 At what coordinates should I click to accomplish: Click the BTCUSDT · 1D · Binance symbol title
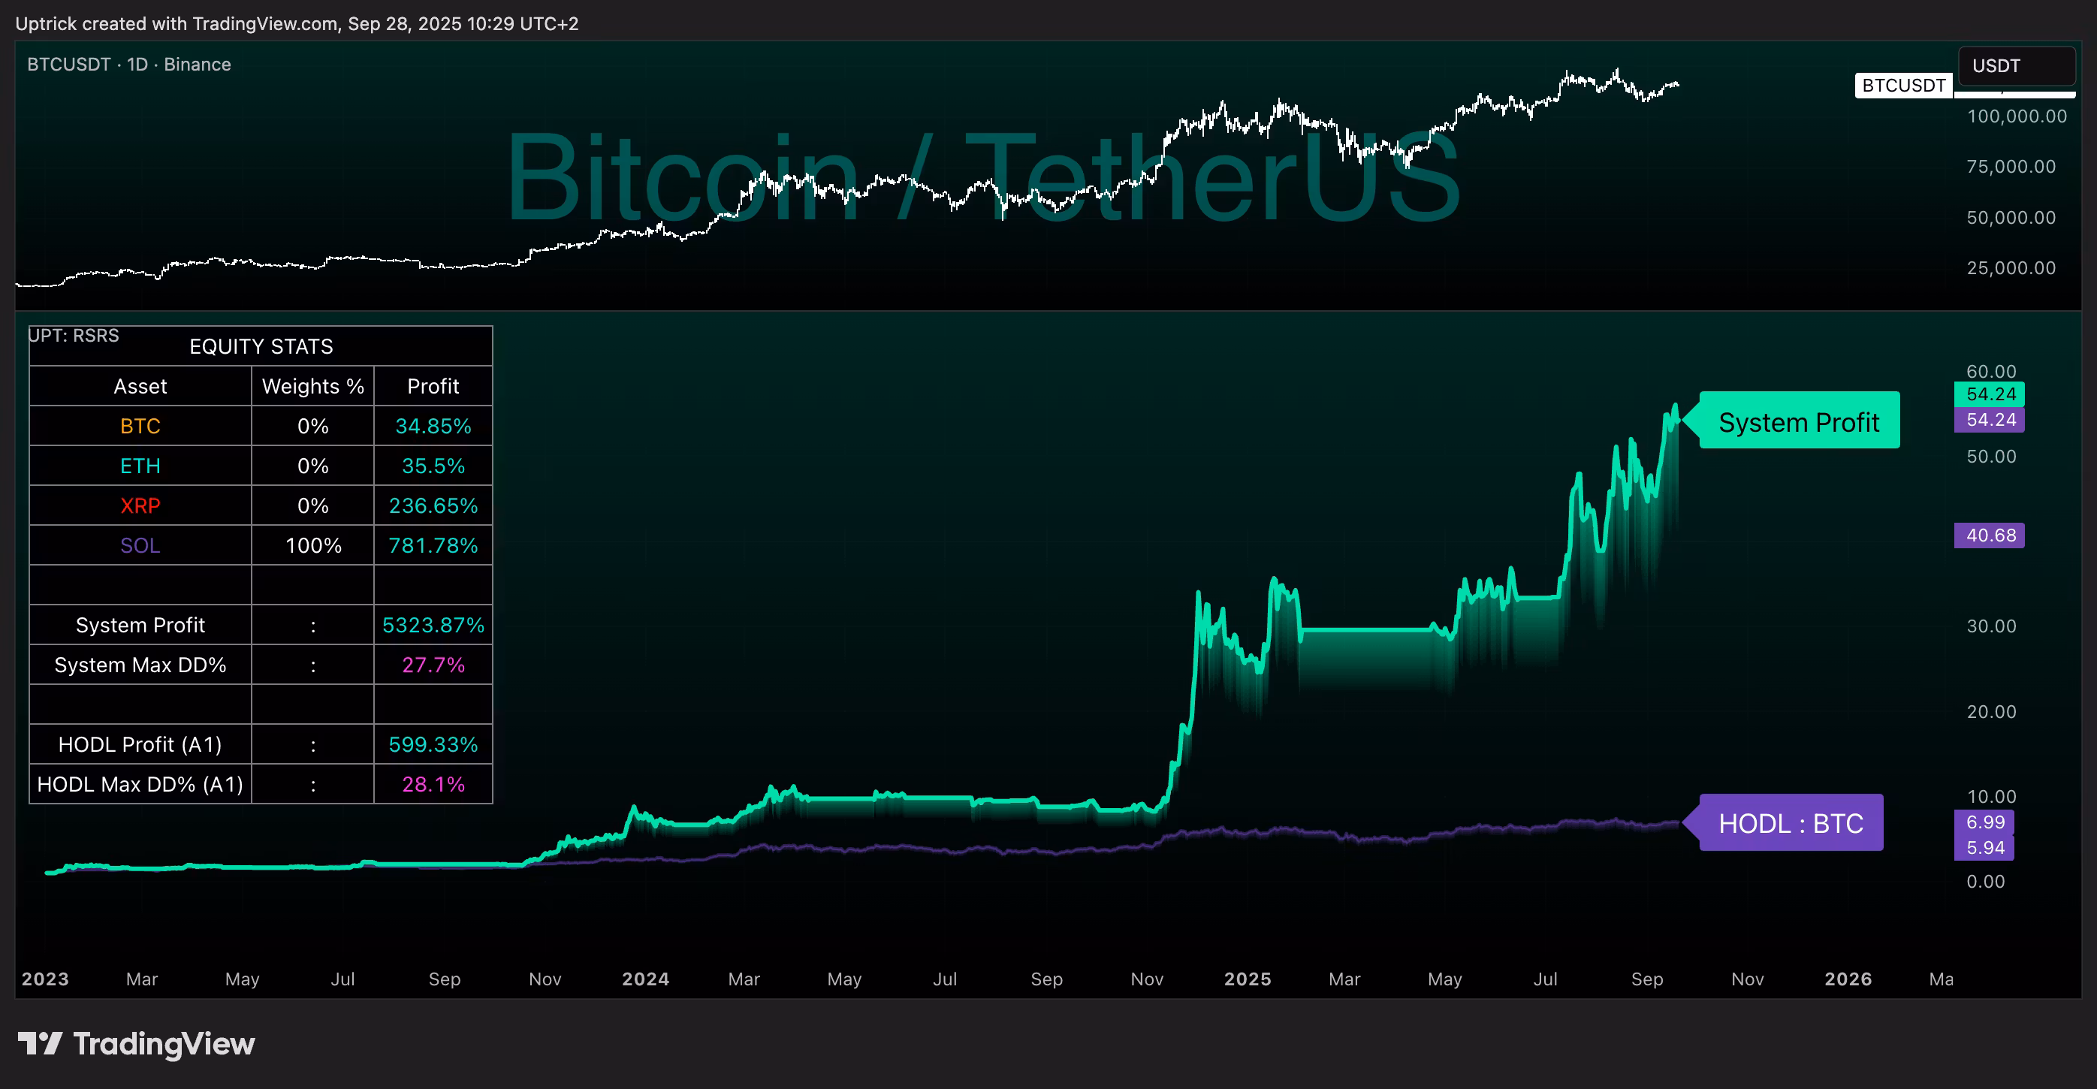[x=128, y=65]
